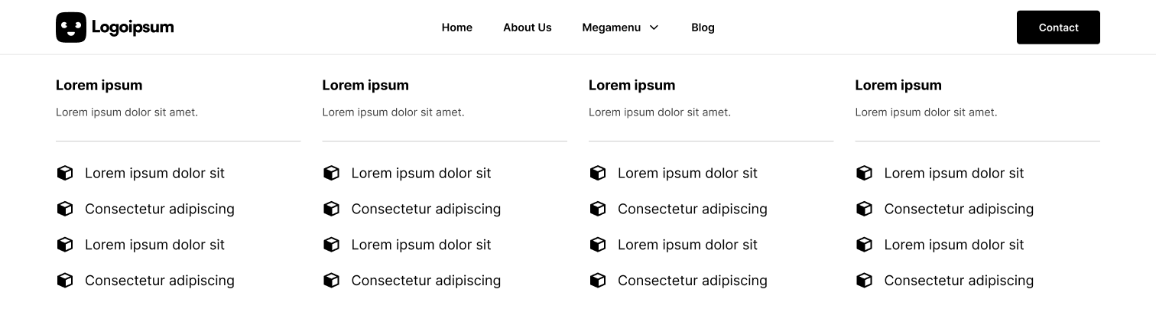The image size is (1156, 312).
Task: Navigate to the Blog
Action: [x=703, y=28]
